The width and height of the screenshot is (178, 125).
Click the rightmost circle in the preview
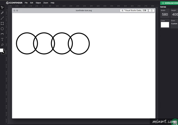pyautogui.click(x=79, y=44)
